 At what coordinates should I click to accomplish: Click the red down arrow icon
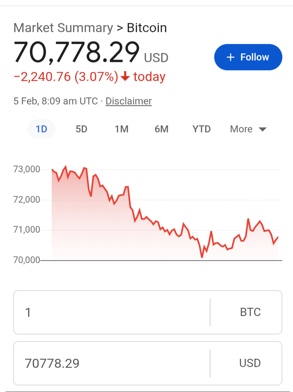[125, 77]
